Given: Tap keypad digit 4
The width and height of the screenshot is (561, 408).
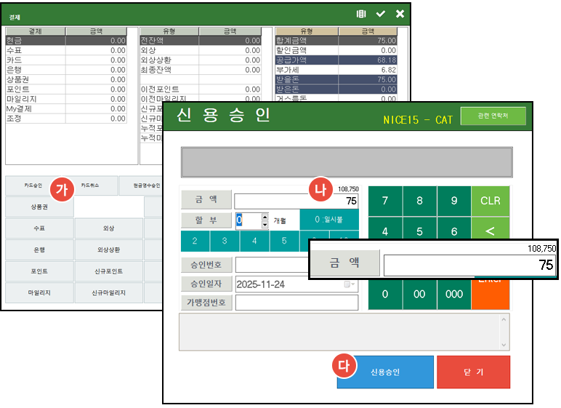Looking at the screenshot, I should [385, 228].
